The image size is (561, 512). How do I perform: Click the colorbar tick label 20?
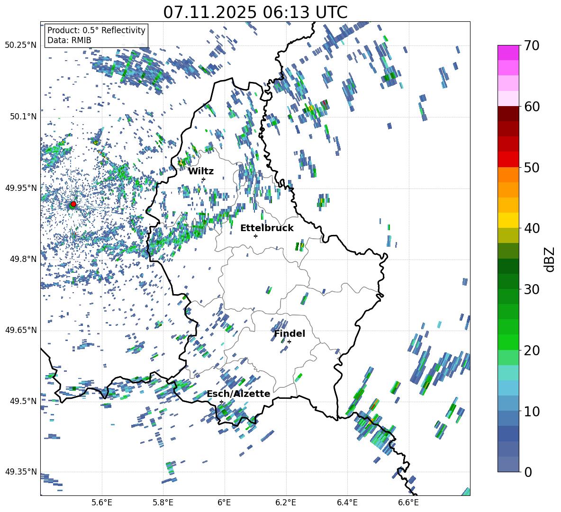[x=532, y=351]
